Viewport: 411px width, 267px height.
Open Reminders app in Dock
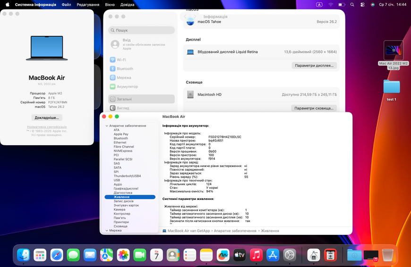point(190,255)
